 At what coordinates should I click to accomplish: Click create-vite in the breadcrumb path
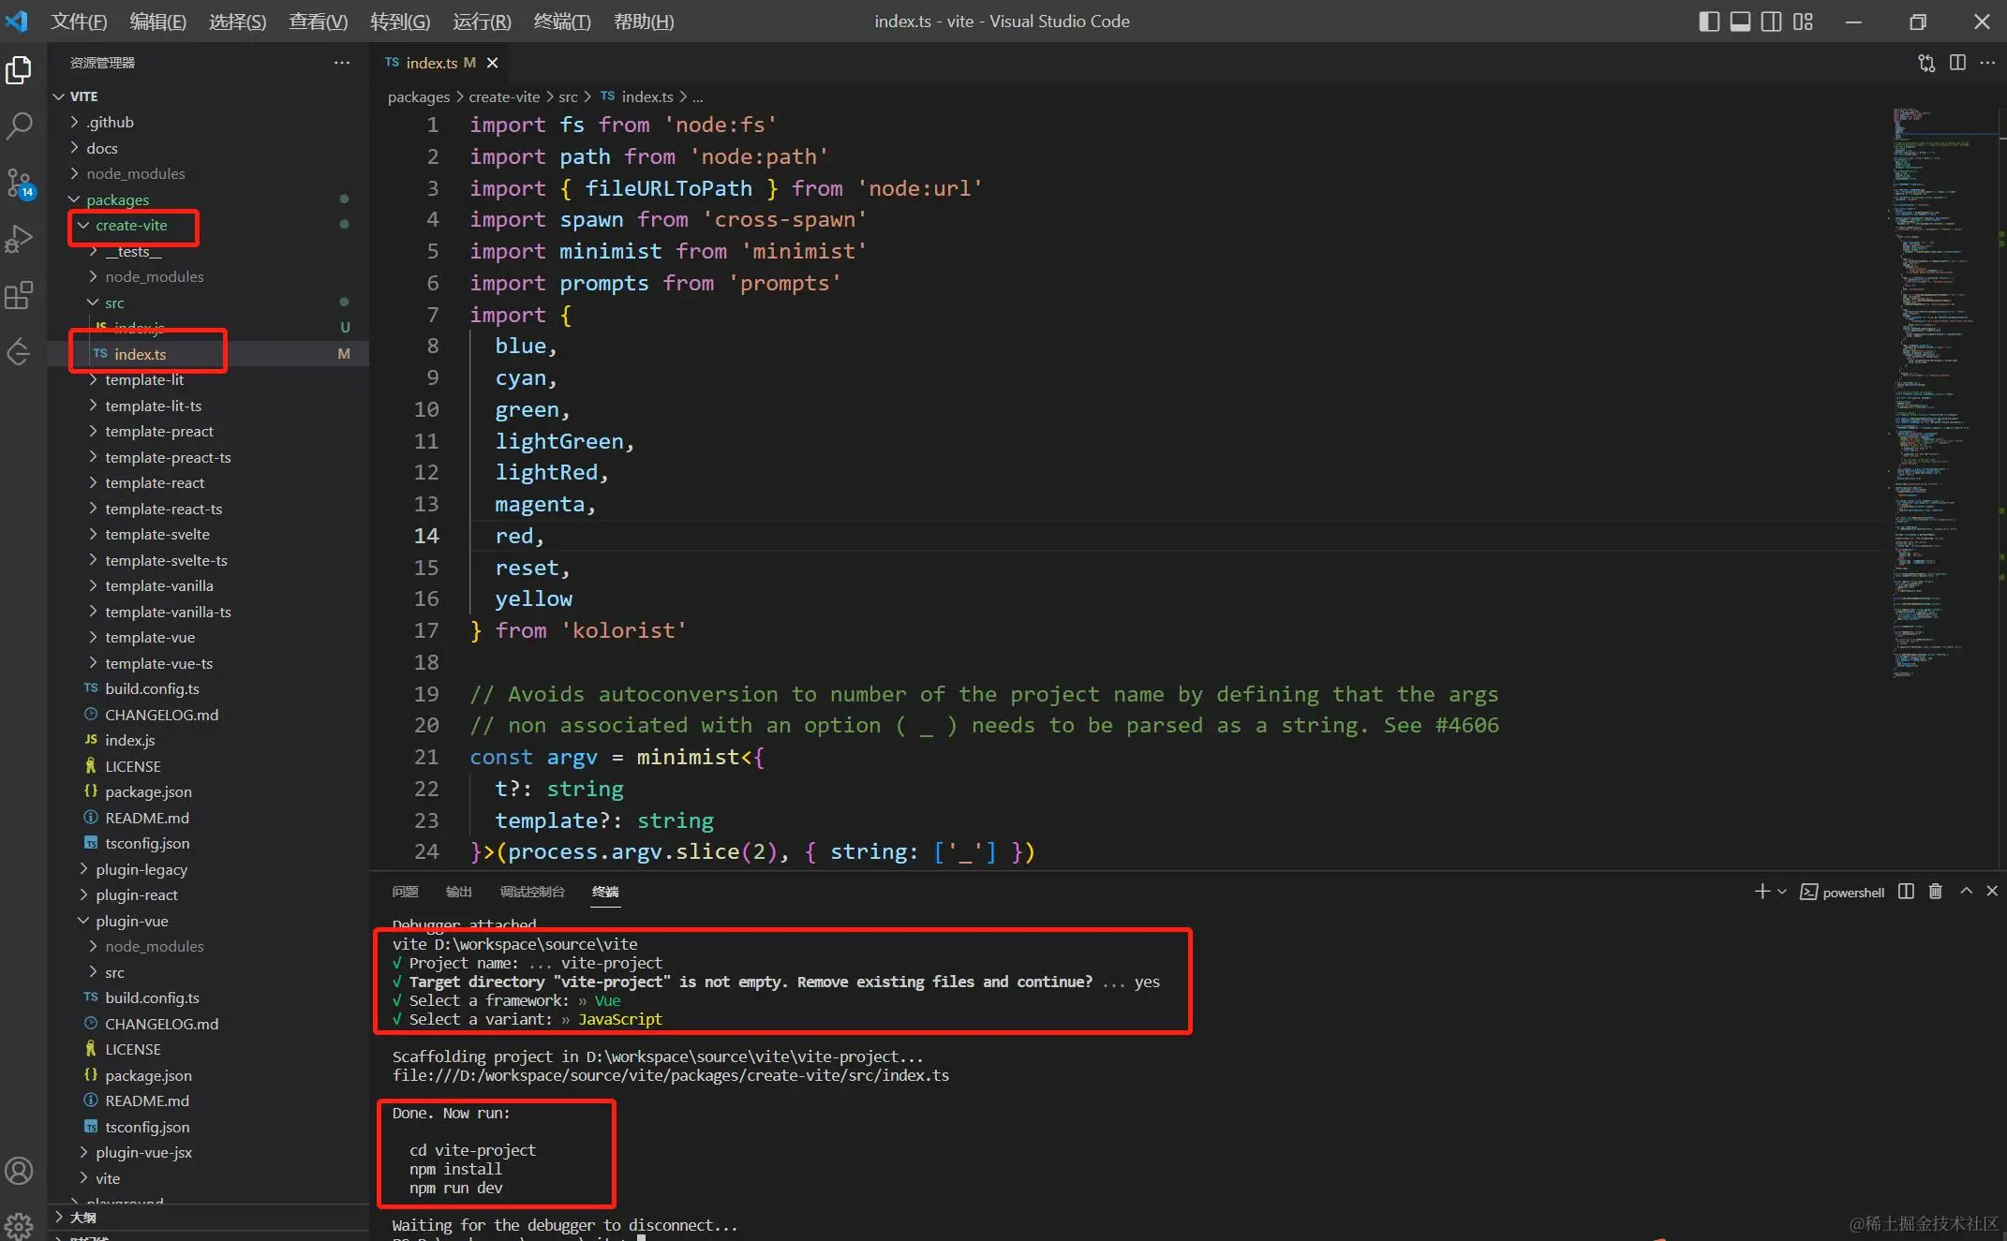504,96
